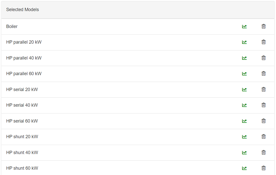View chart for HP parallel 40 kW
Image resolution: width=276 pixels, height=175 pixels.
click(244, 58)
